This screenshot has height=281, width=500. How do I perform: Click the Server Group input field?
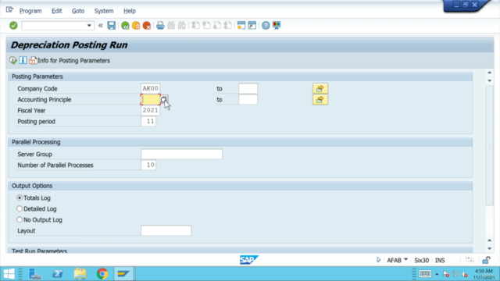[x=181, y=155]
